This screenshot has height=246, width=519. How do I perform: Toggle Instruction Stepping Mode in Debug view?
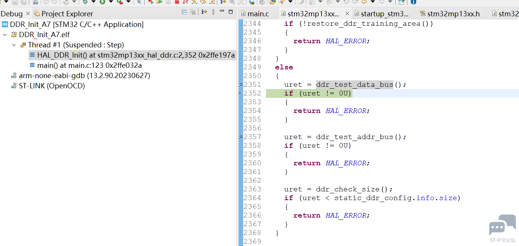click(x=204, y=12)
